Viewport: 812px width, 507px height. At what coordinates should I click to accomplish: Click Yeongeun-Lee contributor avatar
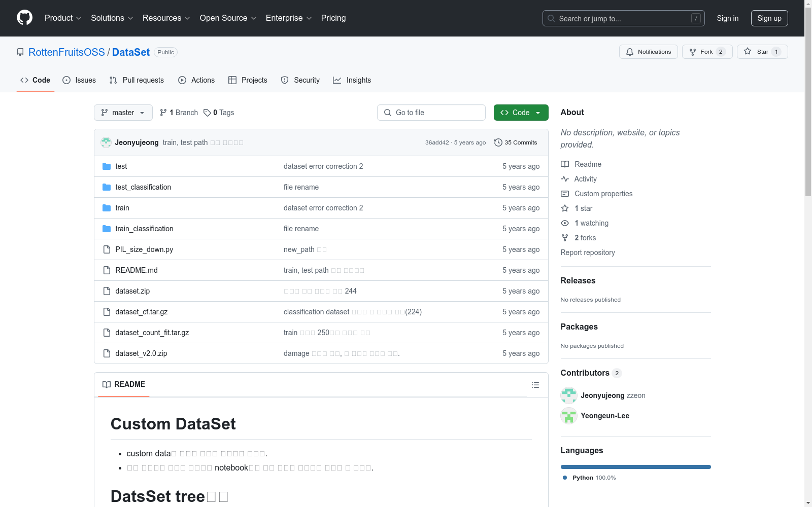tap(569, 416)
